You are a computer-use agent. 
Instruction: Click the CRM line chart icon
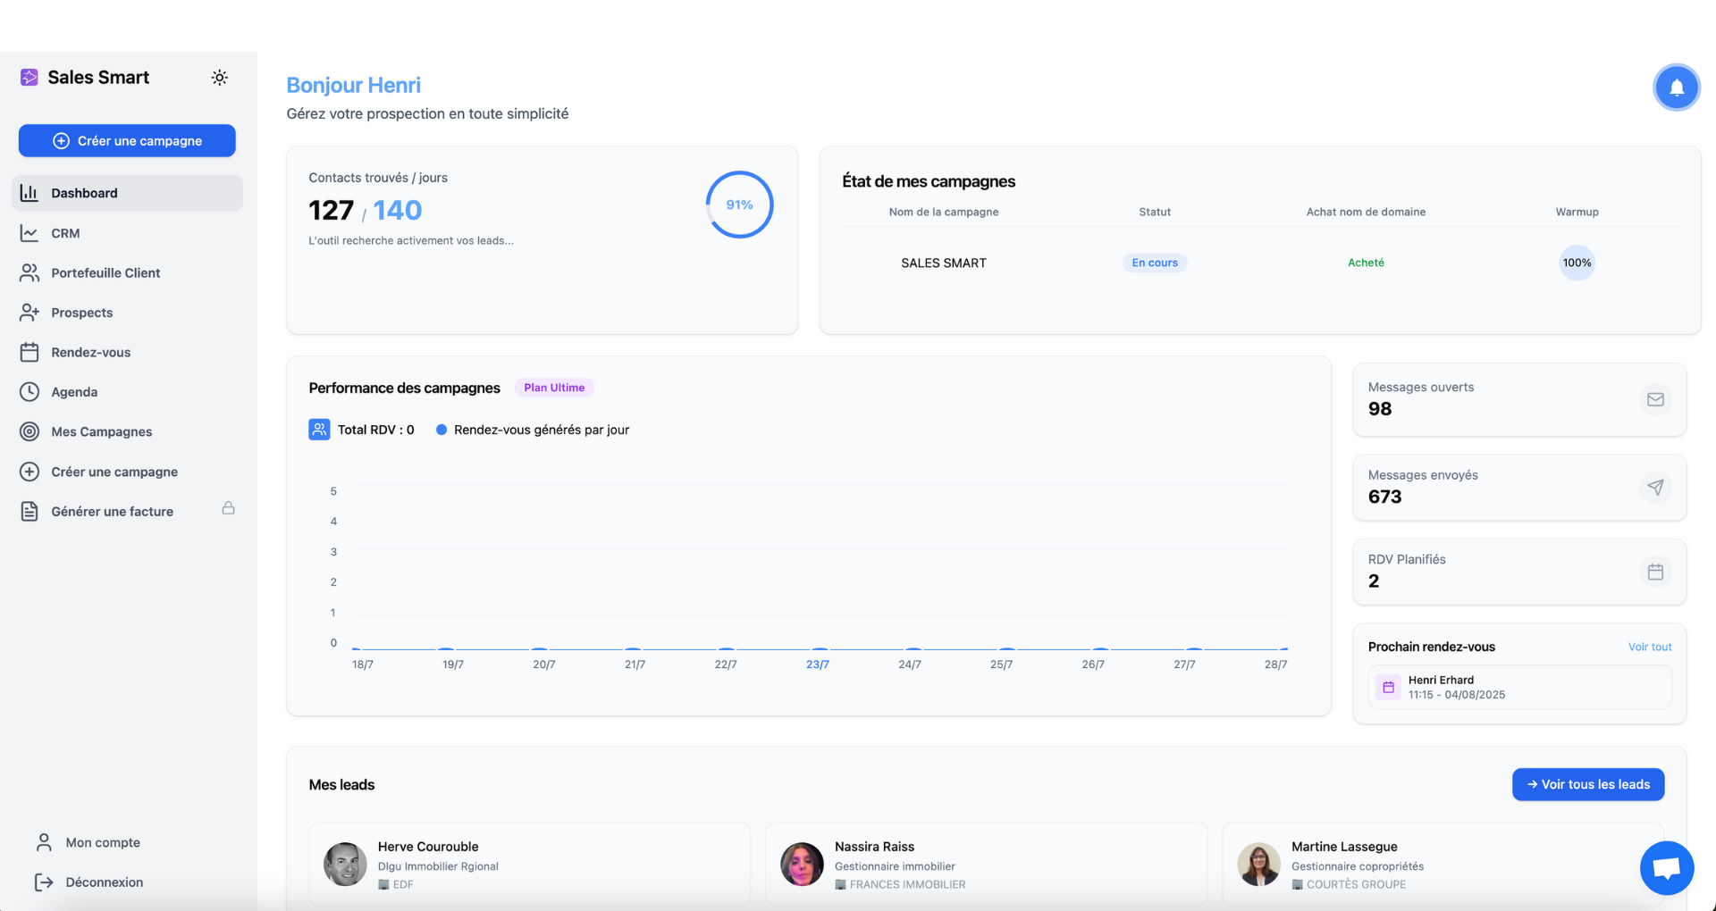tap(29, 233)
